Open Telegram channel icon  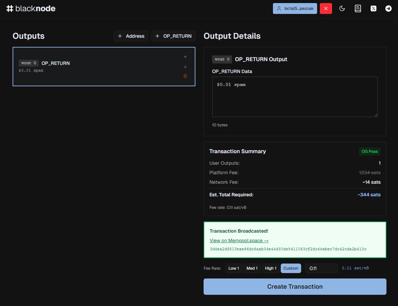coord(388,8)
